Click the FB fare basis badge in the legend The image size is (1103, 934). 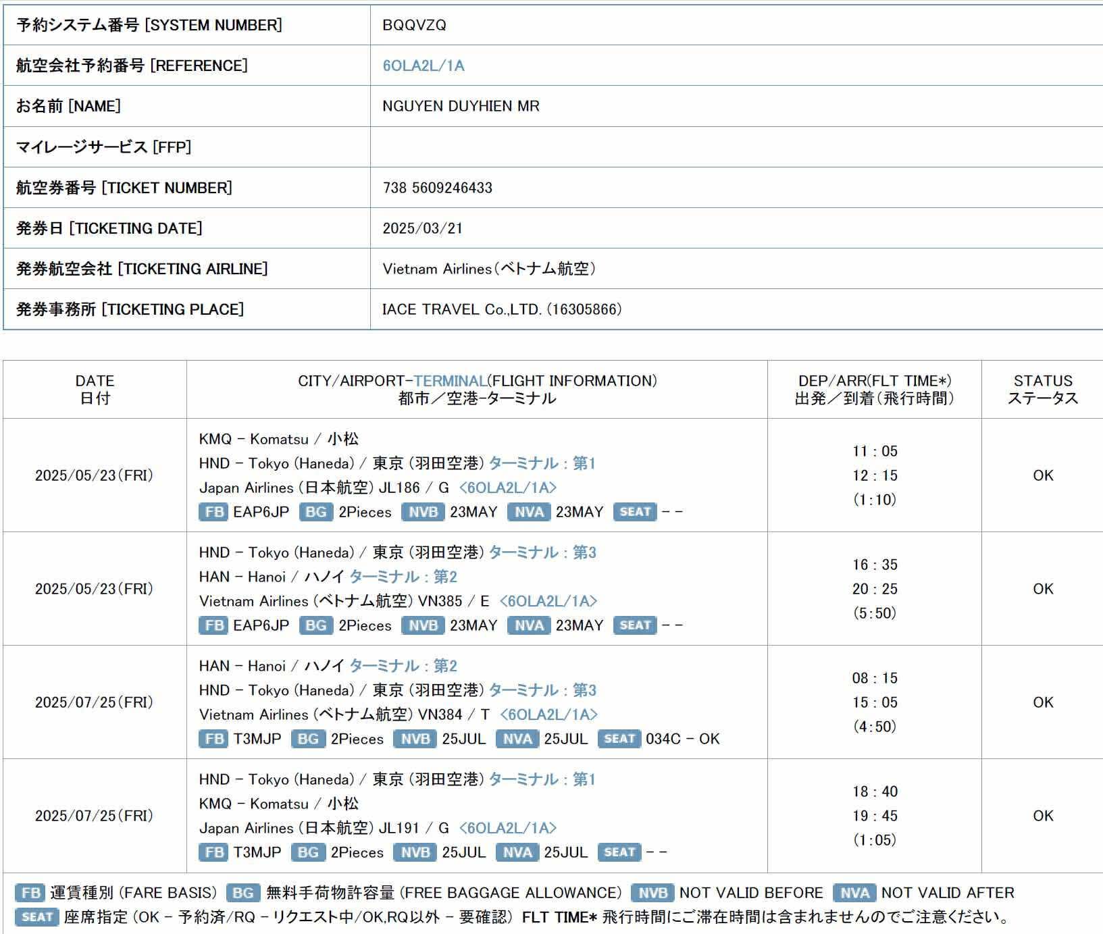coord(30,893)
